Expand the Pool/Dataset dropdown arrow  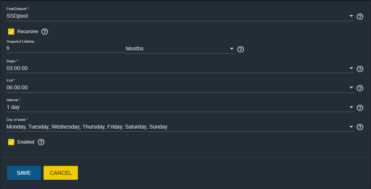(351, 16)
